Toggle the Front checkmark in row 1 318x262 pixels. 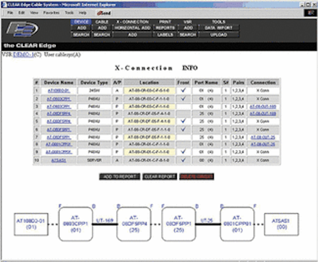183,91
